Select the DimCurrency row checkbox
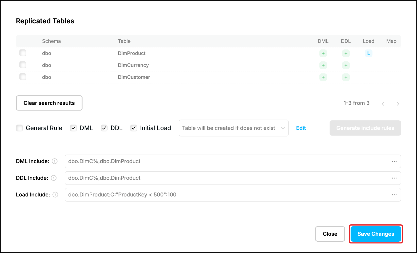417x253 pixels. [x=23, y=65]
